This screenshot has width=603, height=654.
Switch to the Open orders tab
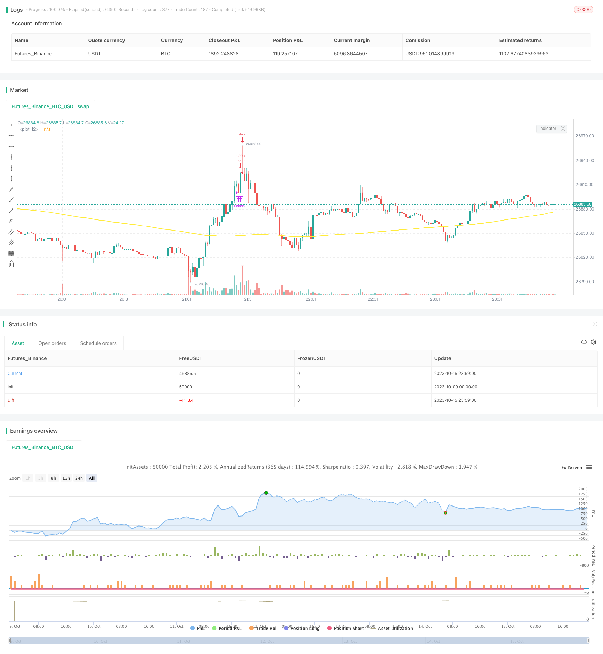click(x=52, y=343)
